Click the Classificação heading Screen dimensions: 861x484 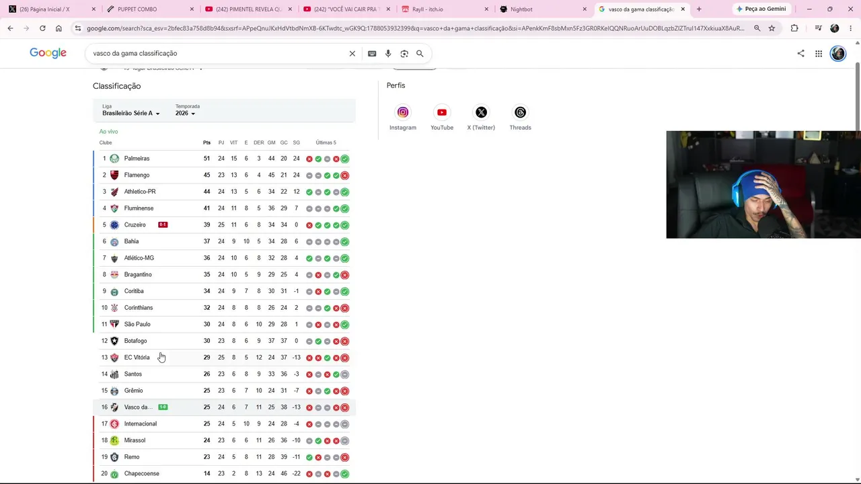[x=116, y=86]
